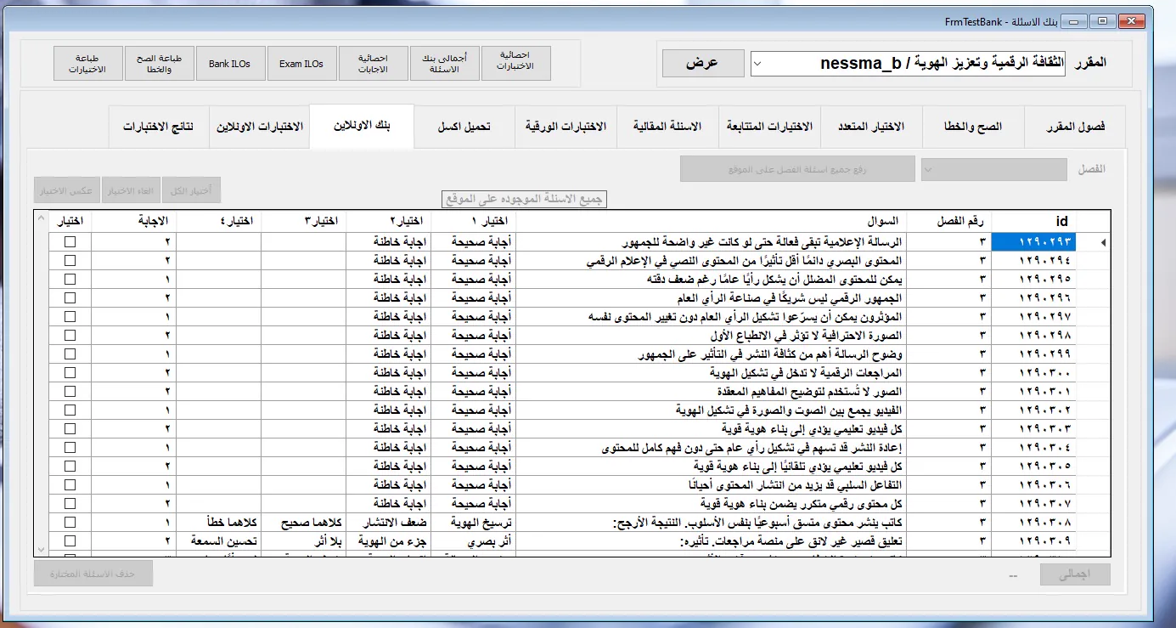
Task: Go to the الاختيار المتعدد tab
Action: tap(871, 127)
